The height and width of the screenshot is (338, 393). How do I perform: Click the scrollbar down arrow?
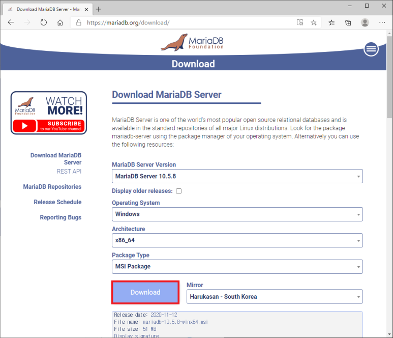pos(389,334)
